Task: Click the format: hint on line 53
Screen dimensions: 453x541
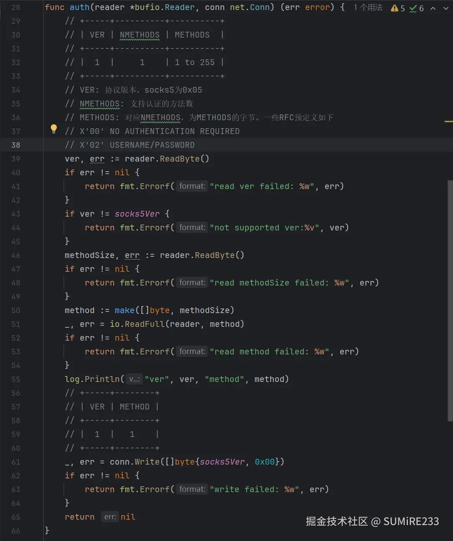Action: click(x=192, y=351)
